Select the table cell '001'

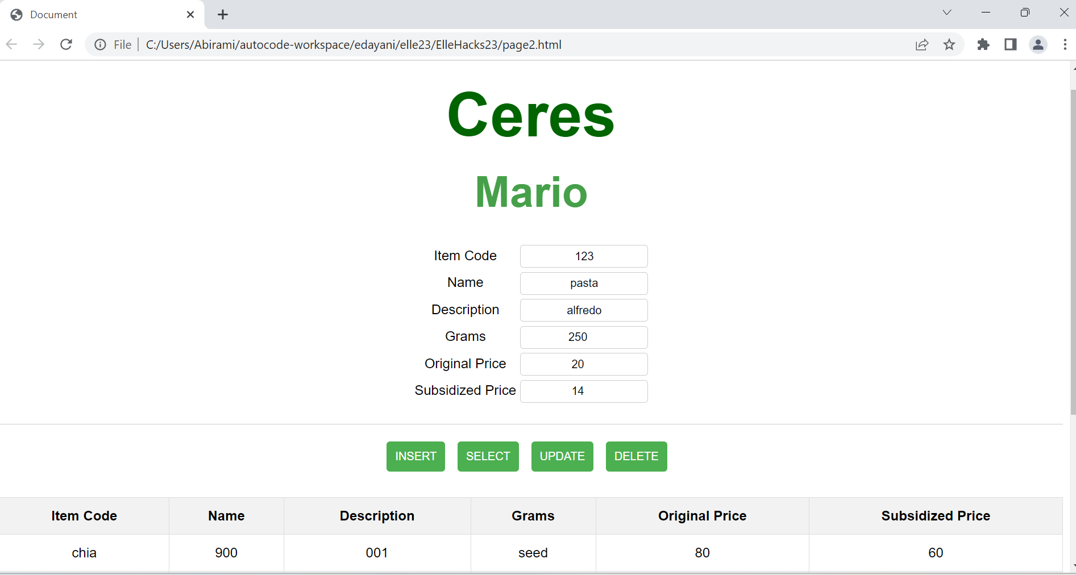[377, 553]
